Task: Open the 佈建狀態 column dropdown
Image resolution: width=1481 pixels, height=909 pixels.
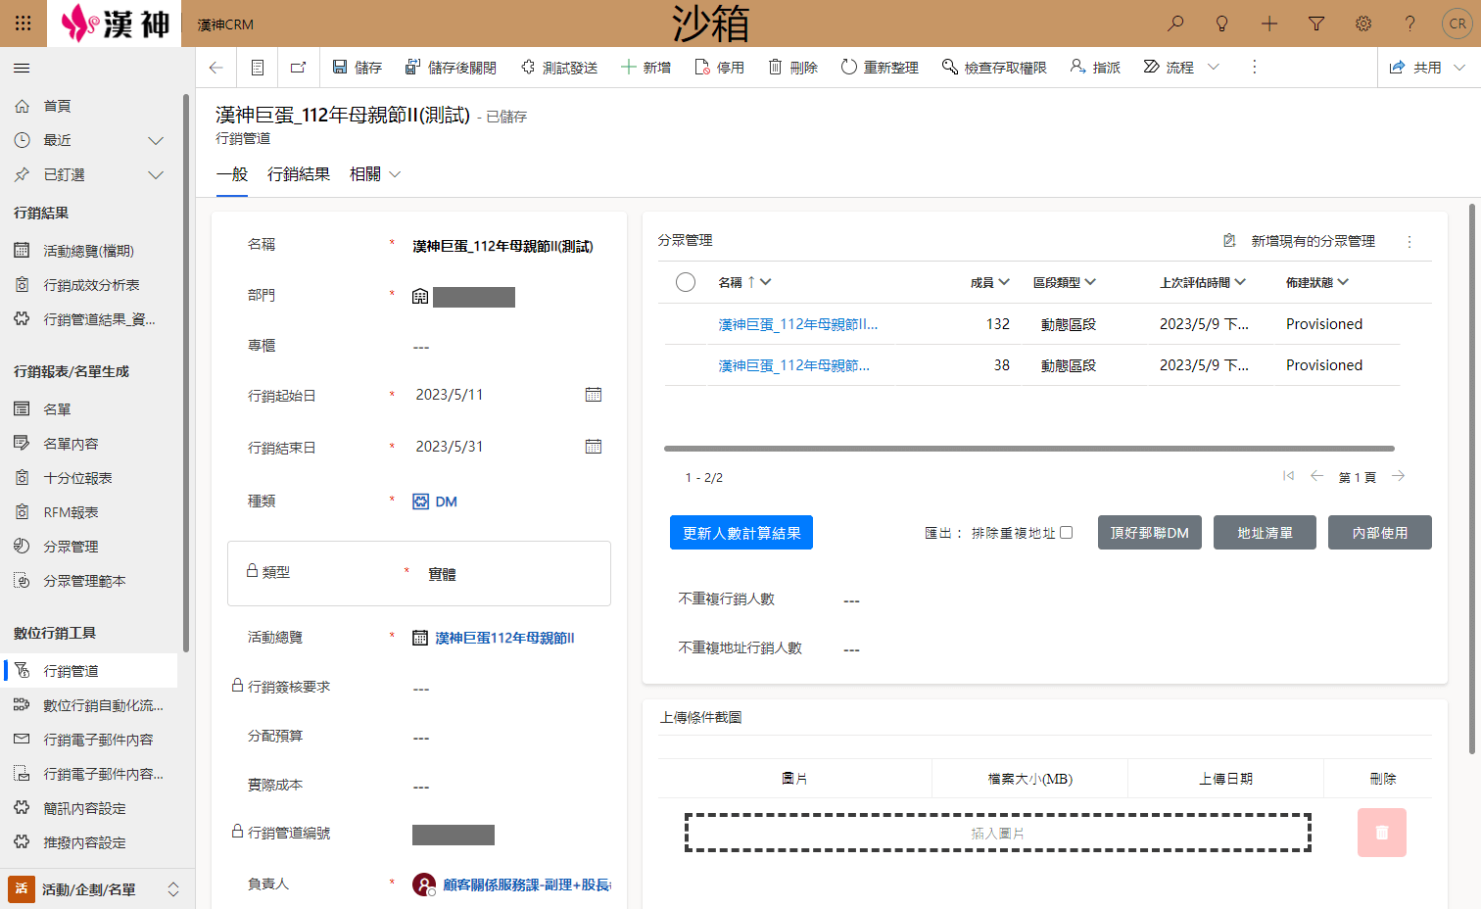Action: [1343, 282]
